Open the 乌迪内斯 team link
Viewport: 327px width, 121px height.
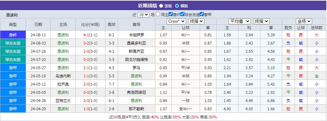[x=63, y=76]
